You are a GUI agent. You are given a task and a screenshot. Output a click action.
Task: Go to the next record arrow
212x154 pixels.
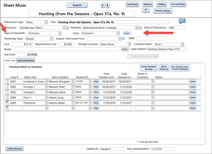tap(108, 5)
